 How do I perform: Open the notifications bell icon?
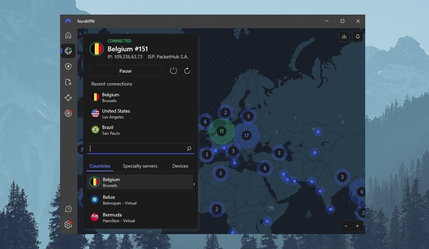[358, 37]
